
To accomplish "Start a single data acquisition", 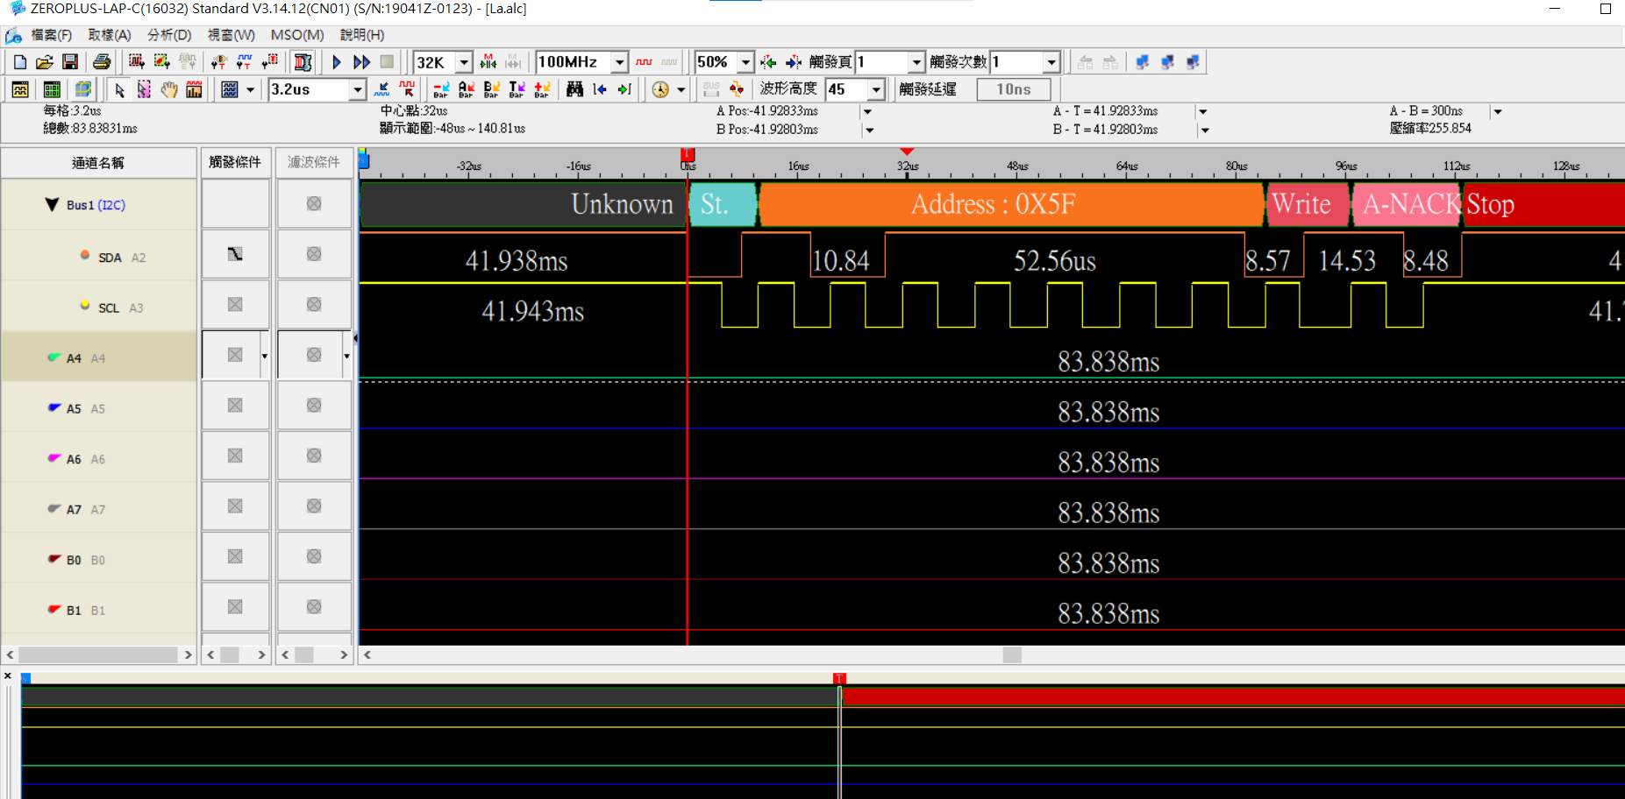I will pyautogui.click(x=337, y=61).
